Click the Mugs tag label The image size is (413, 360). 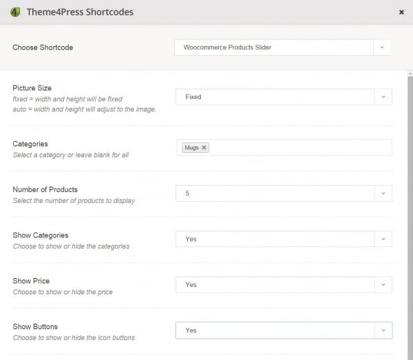[191, 147]
